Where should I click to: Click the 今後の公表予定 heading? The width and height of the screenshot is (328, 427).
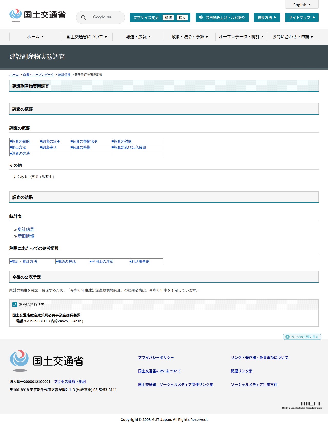(x=27, y=277)
